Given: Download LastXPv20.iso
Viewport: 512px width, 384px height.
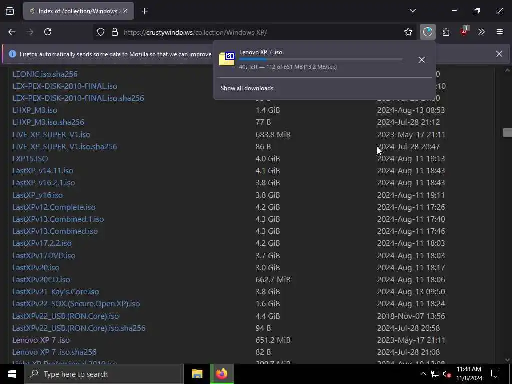Looking at the screenshot, I should click(36, 268).
